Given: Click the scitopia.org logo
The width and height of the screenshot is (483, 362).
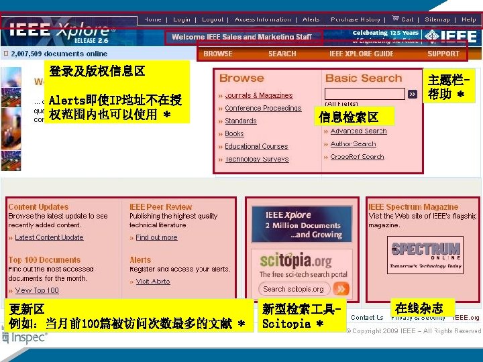Looking at the screenshot, I should (296, 261).
